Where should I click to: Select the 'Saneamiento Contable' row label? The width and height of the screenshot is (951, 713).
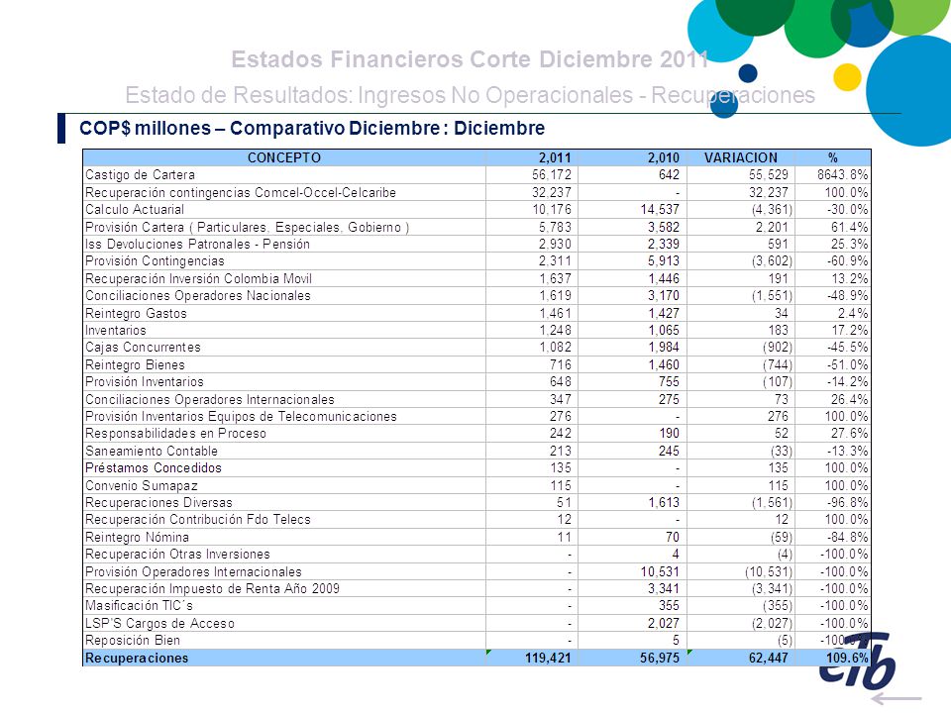(151, 452)
